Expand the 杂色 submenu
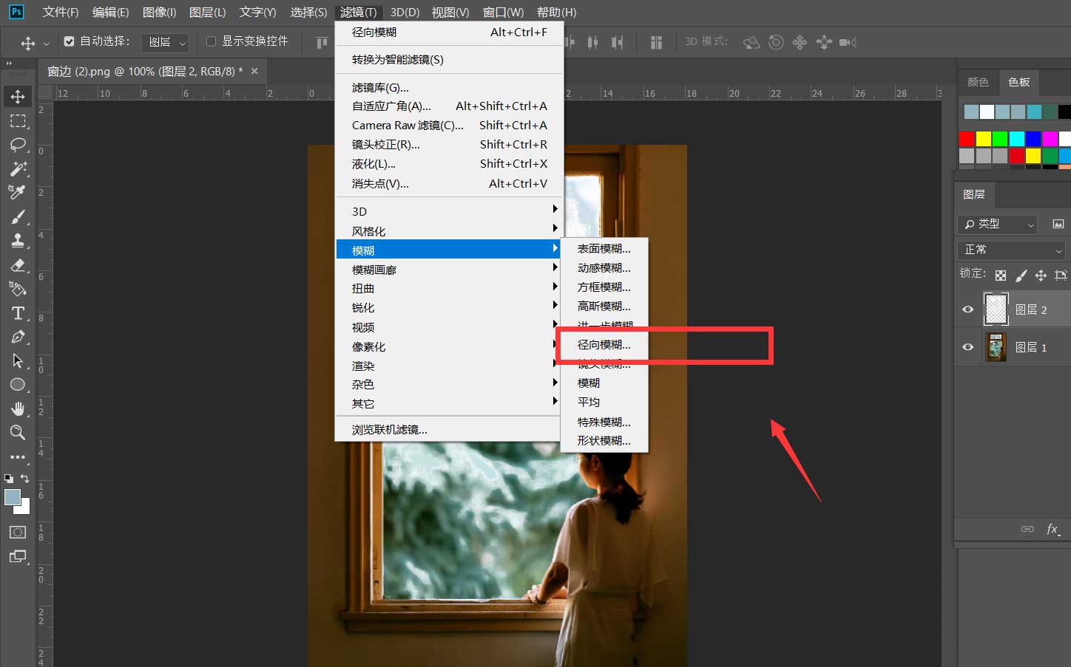 (448, 385)
